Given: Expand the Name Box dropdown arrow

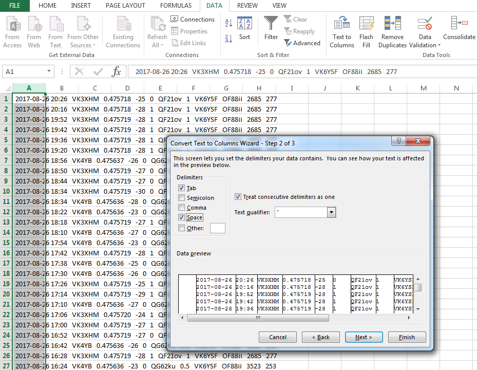Looking at the screenshot, I should coord(49,72).
